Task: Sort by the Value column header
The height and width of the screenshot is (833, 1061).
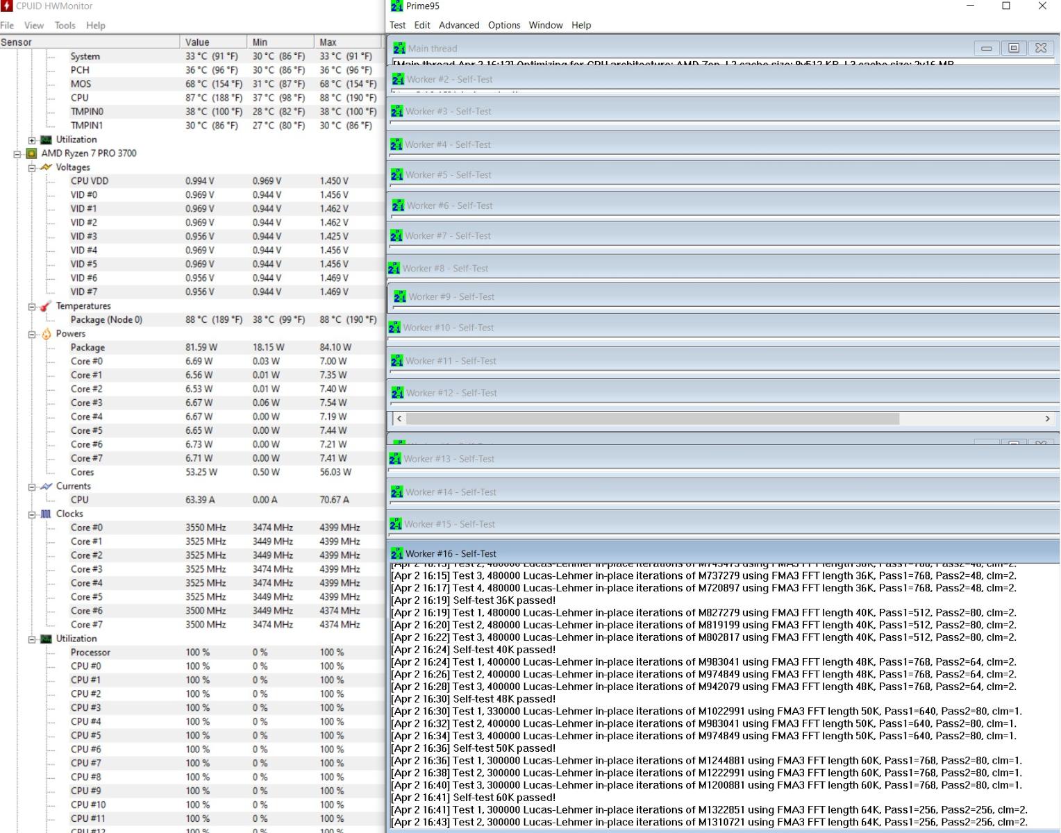Action: 214,42
